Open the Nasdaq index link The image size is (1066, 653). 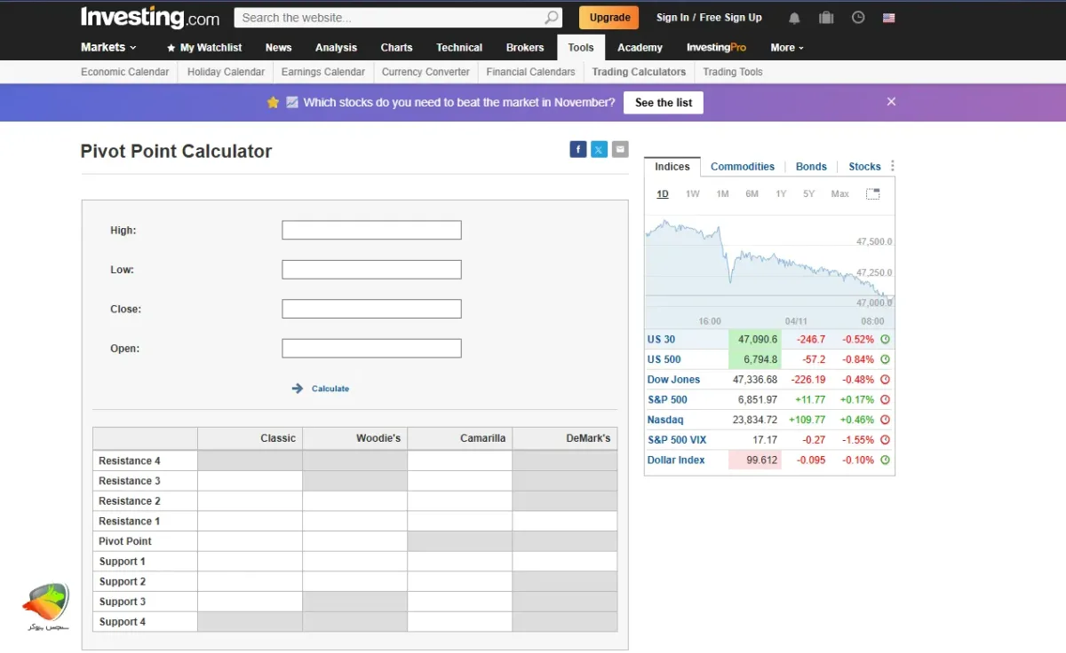665,420
